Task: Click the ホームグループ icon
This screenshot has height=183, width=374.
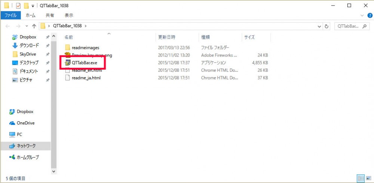Action: pos(12,157)
